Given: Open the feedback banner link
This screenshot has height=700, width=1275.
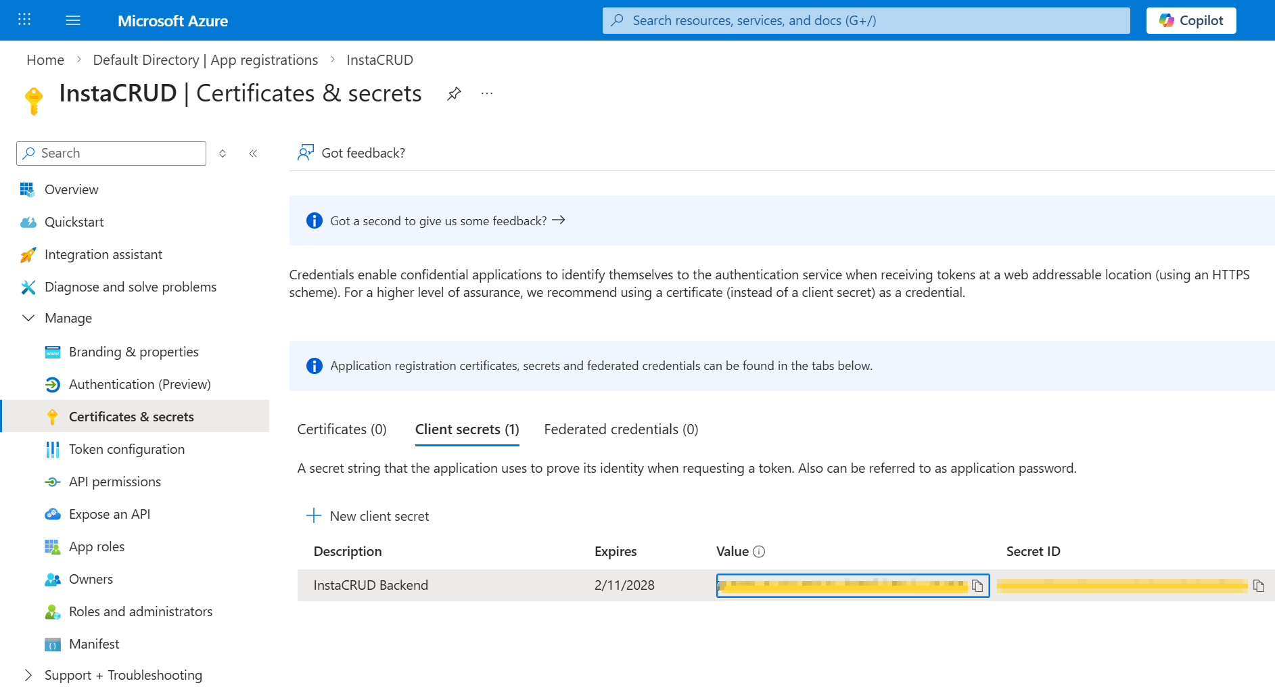Looking at the screenshot, I should (446, 221).
